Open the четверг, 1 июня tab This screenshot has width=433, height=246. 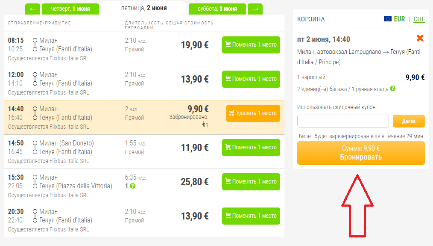point(70,9)
